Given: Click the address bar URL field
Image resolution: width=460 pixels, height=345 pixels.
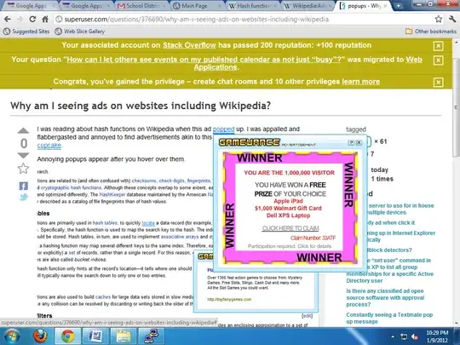Looking at the screenshot, I should (244, 20).
